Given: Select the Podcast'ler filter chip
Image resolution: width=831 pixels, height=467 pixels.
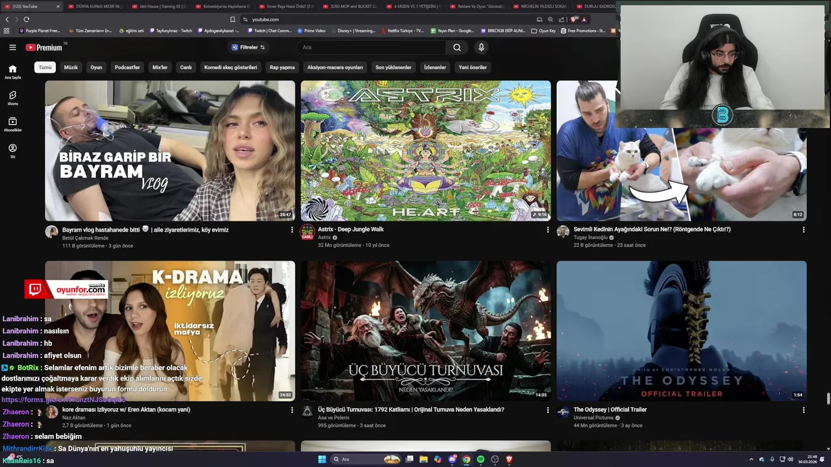Looking at the screenshot, I should point(127,67).
